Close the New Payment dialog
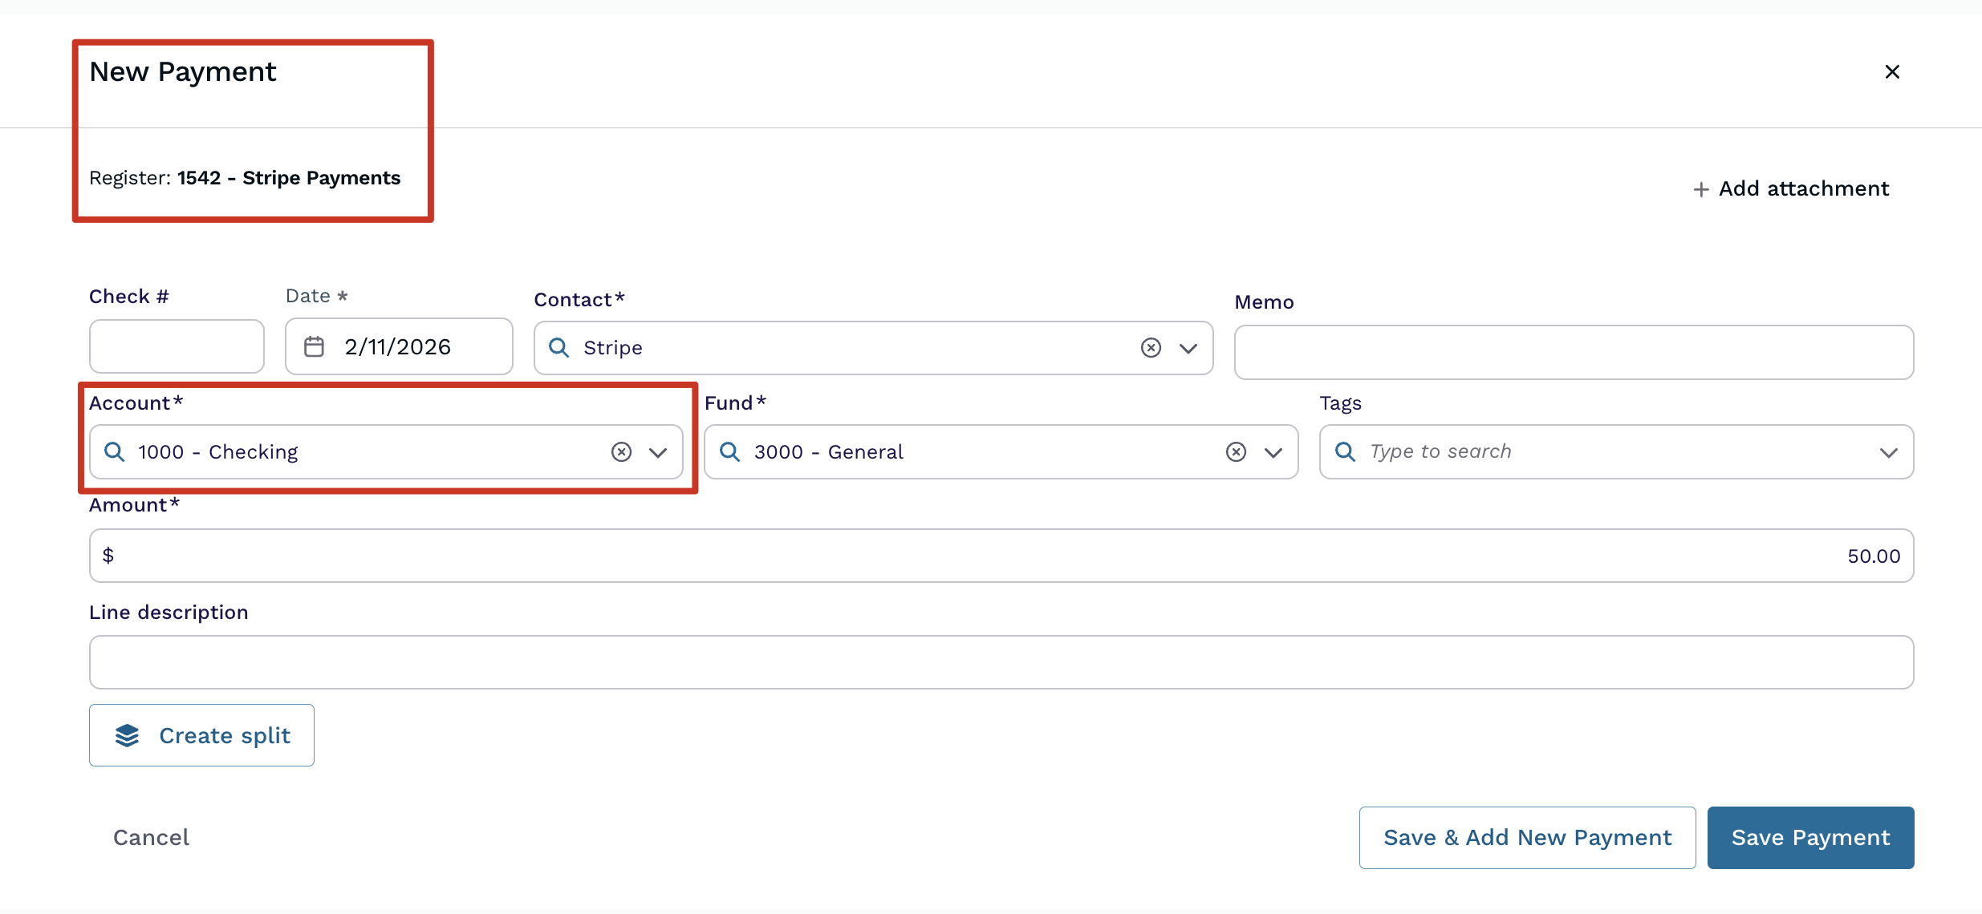 [1891, 72]
